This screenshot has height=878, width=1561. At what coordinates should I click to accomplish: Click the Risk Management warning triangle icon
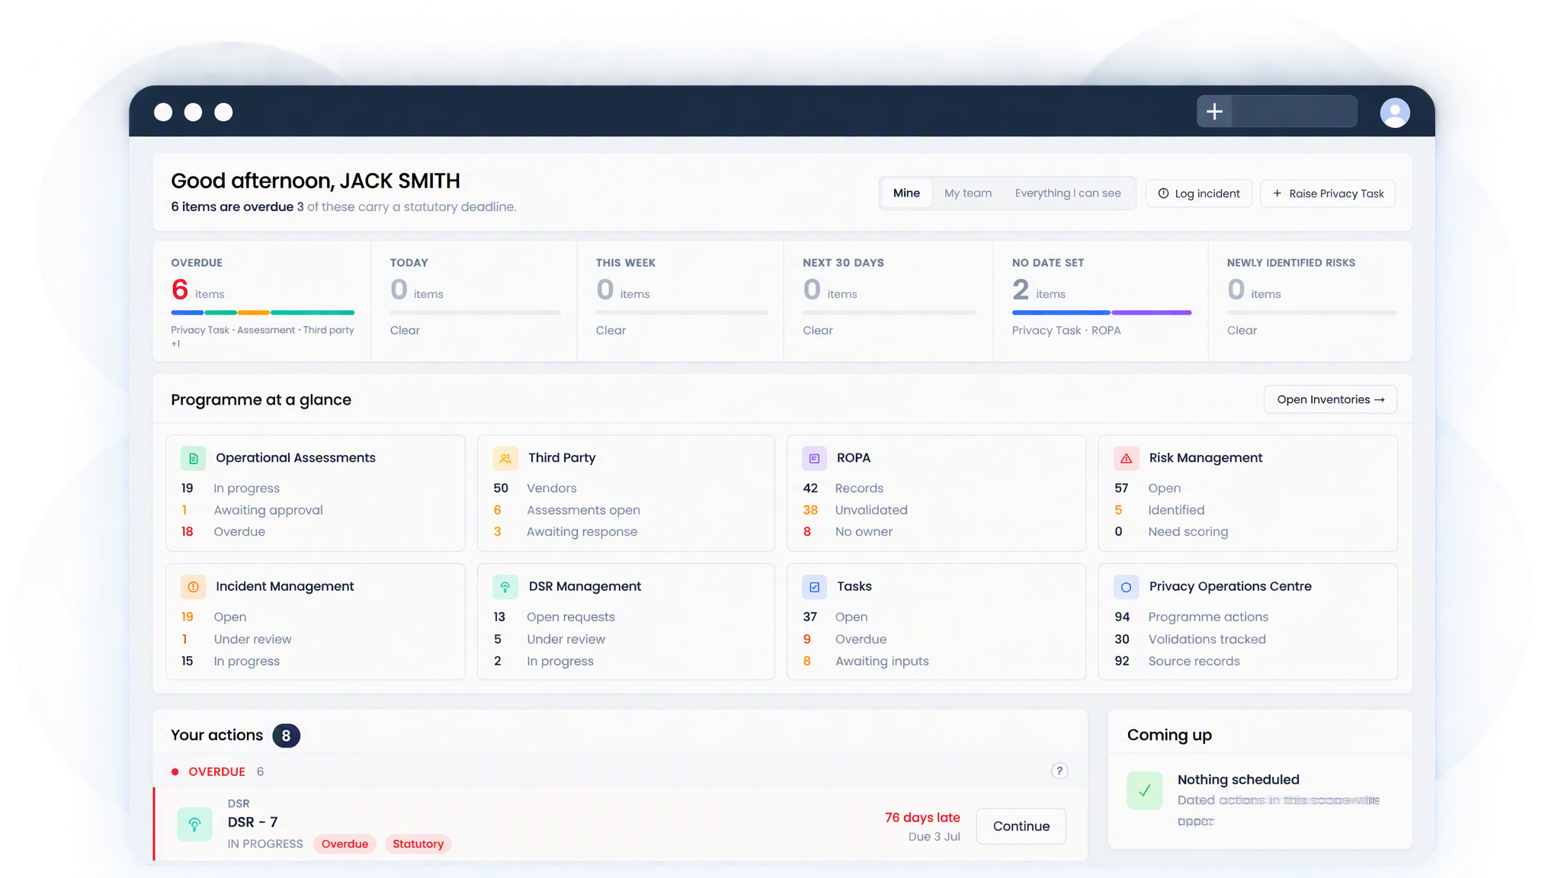point(1126,458)
